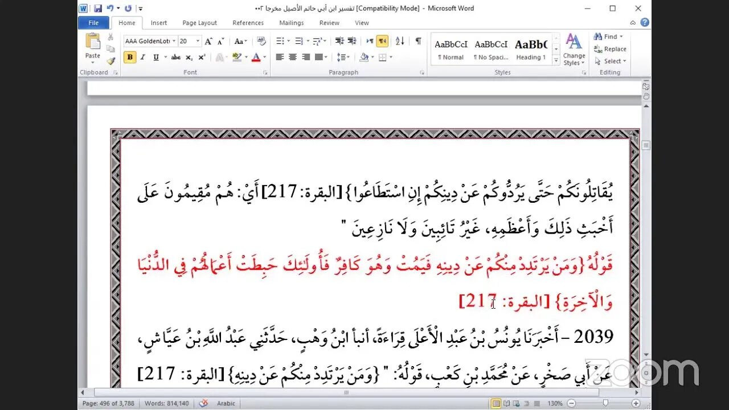
Task: Switch to the Page Layout tab
Action: pyautogui.click(x=199, y=23)
